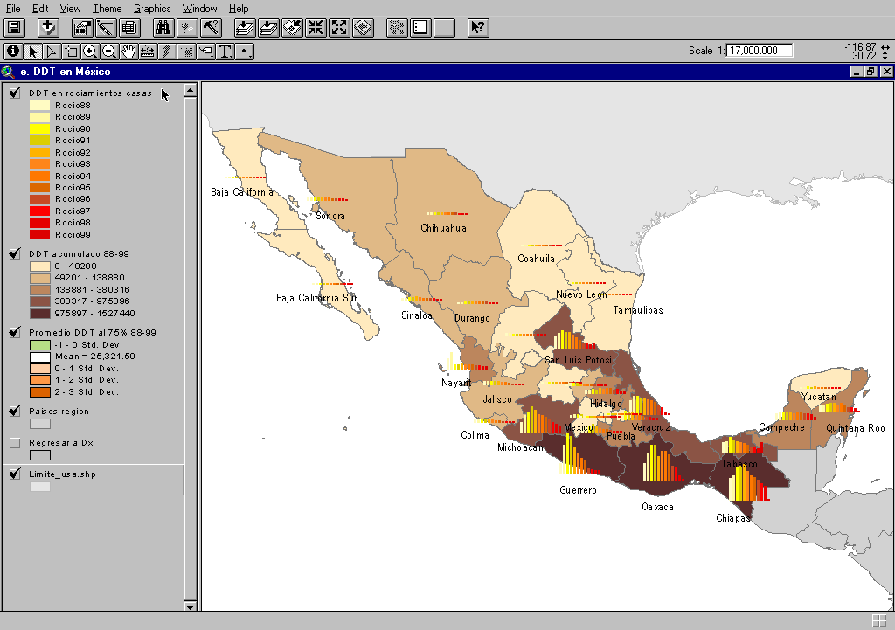Toggle Limite_usa.shp theme visibility

(x=14, y=474)
